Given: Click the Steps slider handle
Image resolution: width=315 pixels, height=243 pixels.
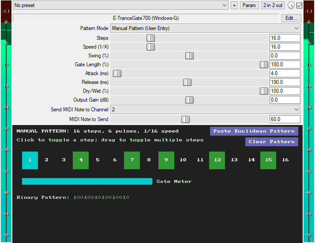Looking at the screenshot, I should pyautogui.click(x=151, y=38).
